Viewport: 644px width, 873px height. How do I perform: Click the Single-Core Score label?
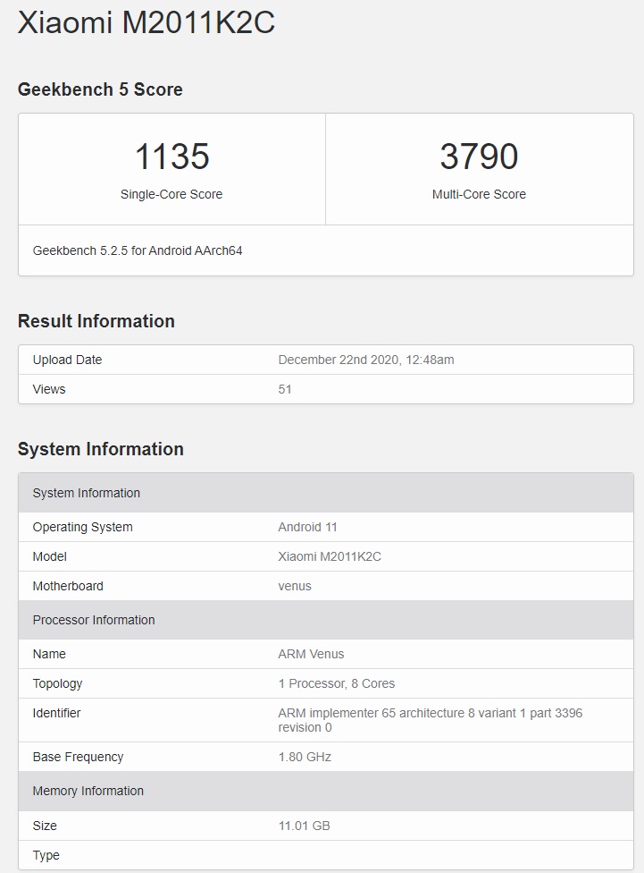(x=171, y=194)
